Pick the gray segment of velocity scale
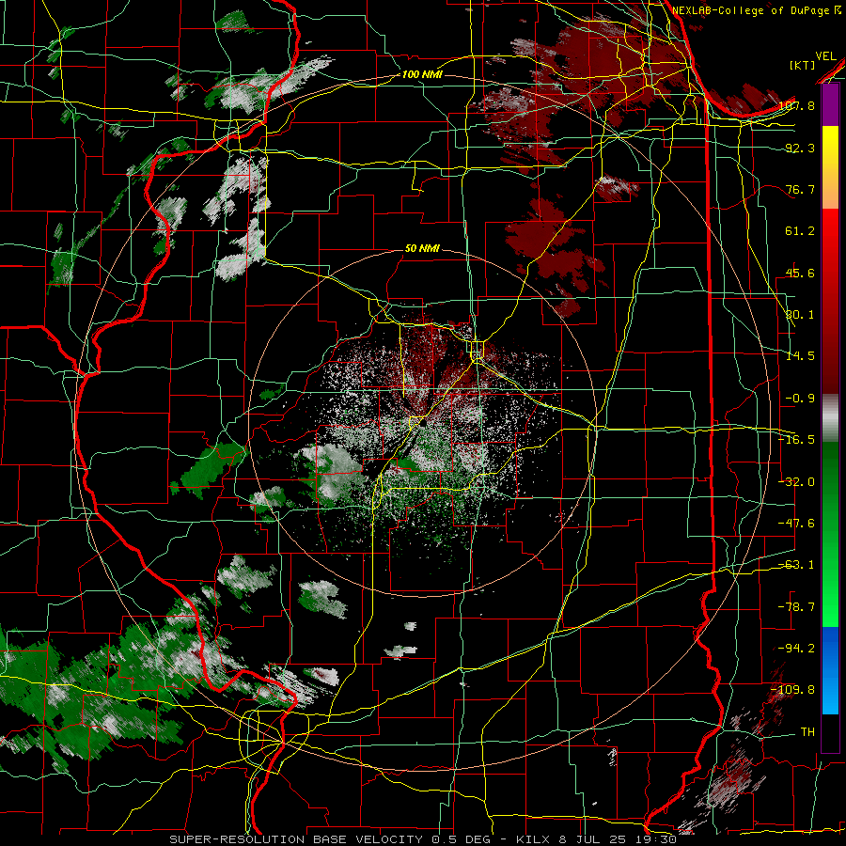Screen dimensions: 846x846 pos(830,418)
